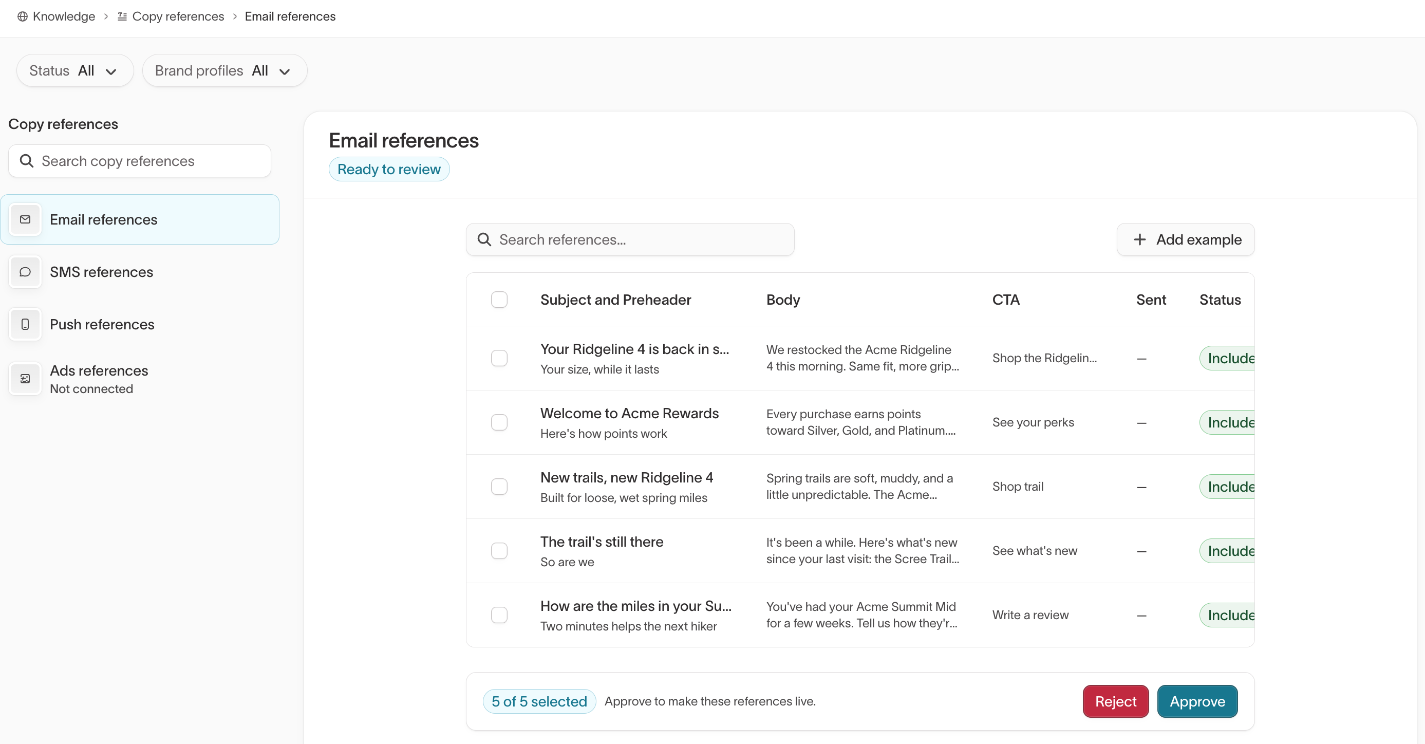Viewport: 1425px width, 744px height.
Task: Click the Ready to review badge
Action: click(x=389, y=169)
